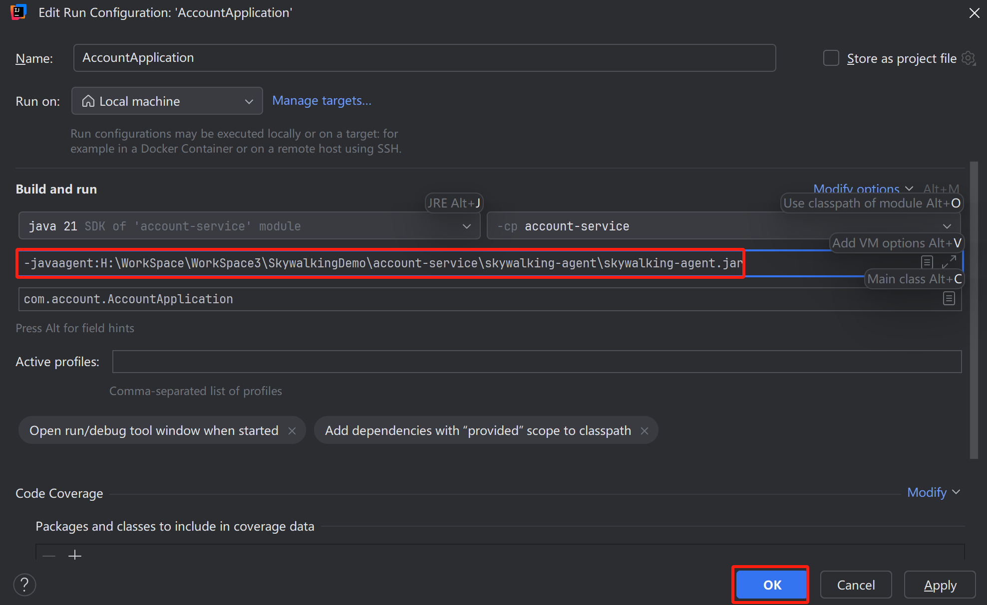Expand the java 21 SDK dropdown

466,226
